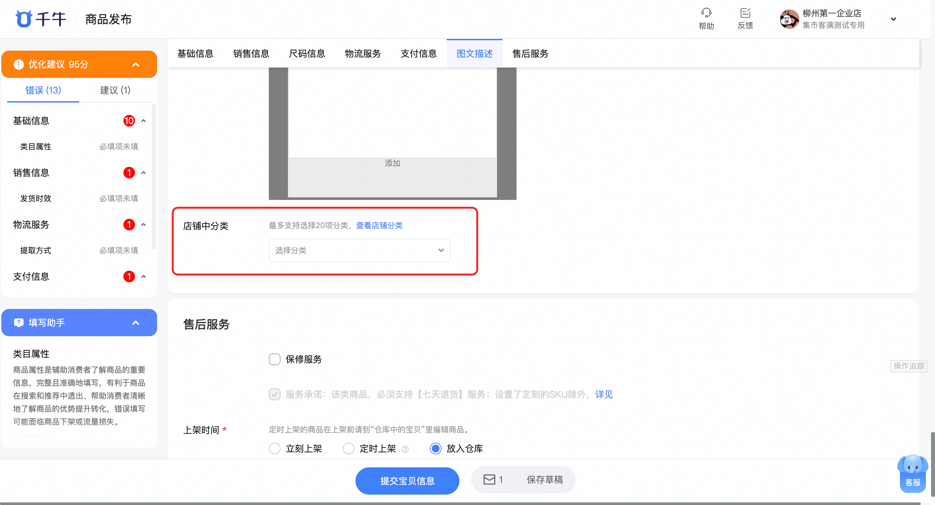Click the red 1 badge on 物流服务
The height and width of the screenshot is (505, 935).
[129, 225]
